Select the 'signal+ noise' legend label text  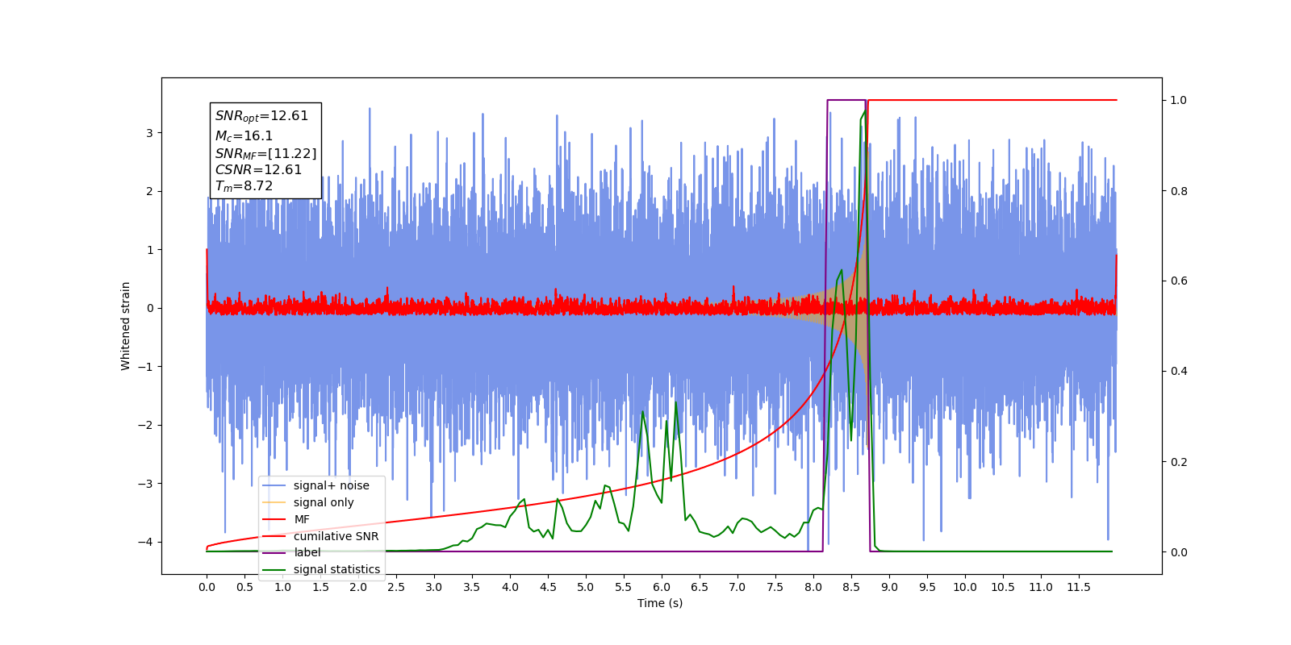pos(332,485)
